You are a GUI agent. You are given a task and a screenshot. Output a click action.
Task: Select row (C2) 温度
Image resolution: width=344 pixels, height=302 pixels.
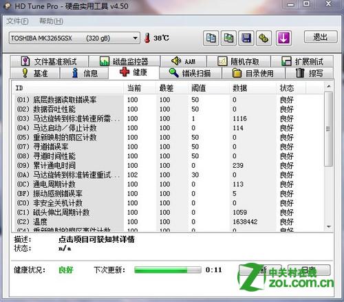point(169,222)
